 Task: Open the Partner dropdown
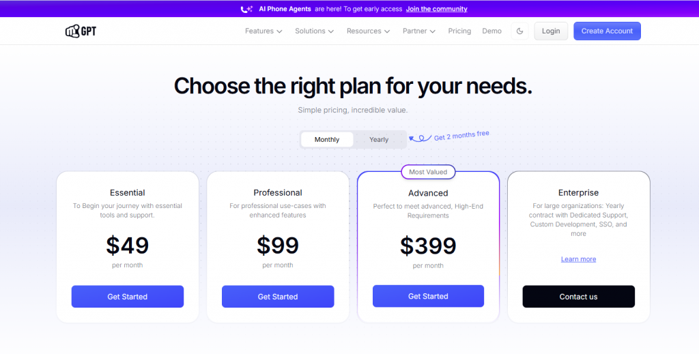pos(419,31)
